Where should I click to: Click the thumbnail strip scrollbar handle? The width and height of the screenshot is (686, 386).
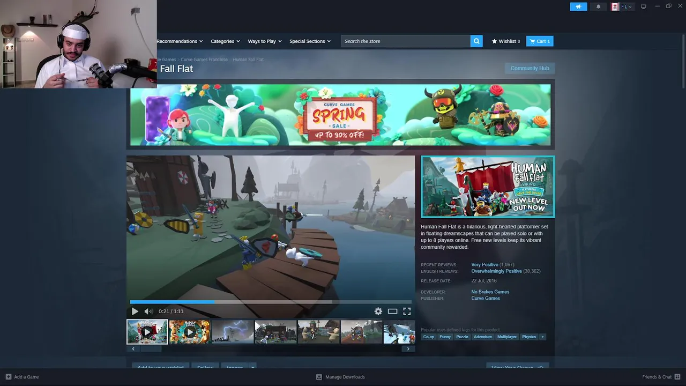coord(151,349)
